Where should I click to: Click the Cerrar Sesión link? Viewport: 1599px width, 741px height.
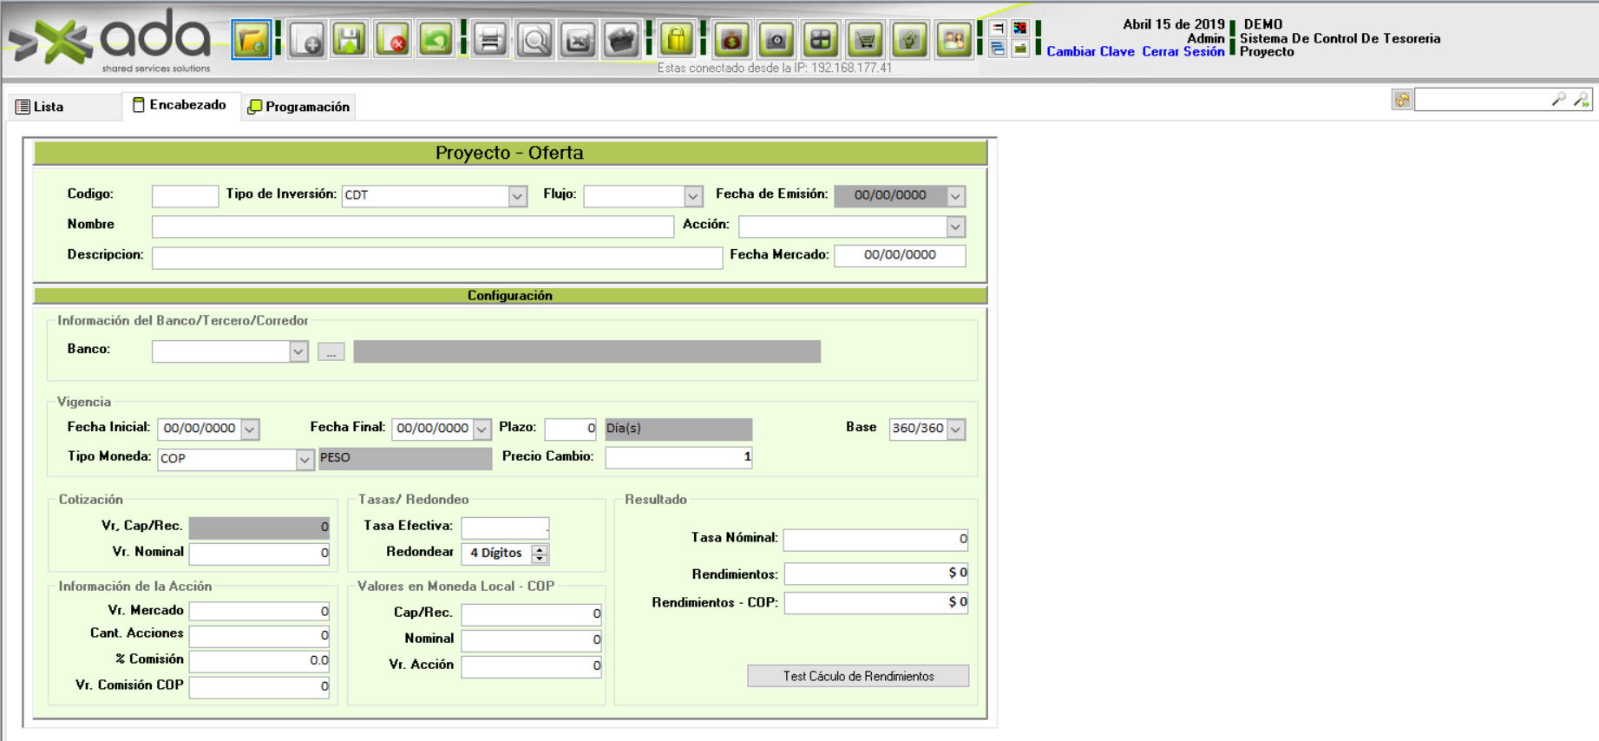tap(1183, 52)
